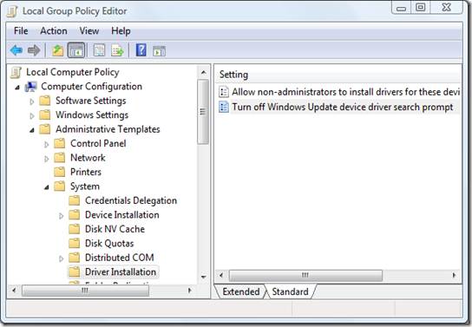Open the Help question mark icon

(x=141, y=50)
